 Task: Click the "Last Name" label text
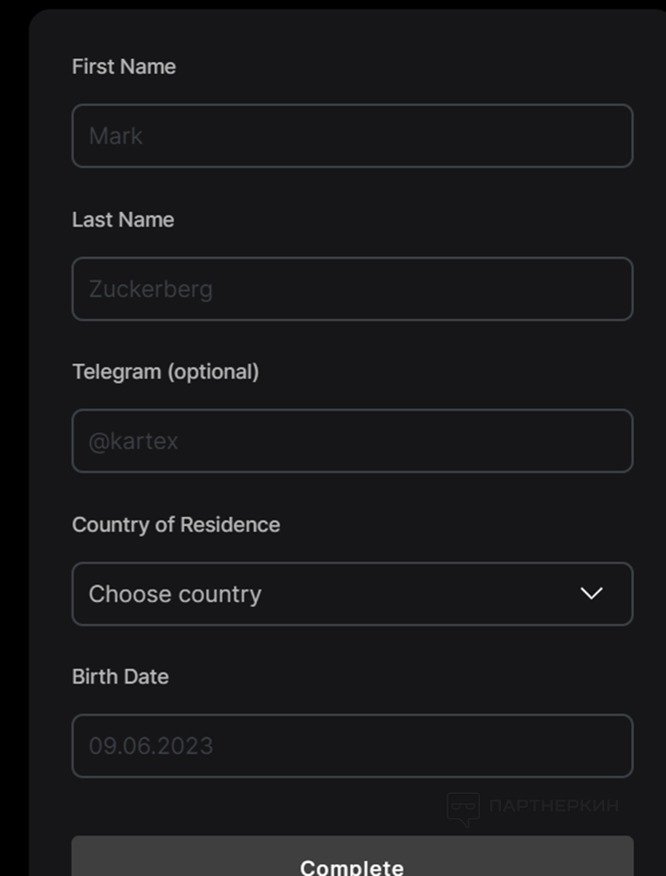point(123,219)
